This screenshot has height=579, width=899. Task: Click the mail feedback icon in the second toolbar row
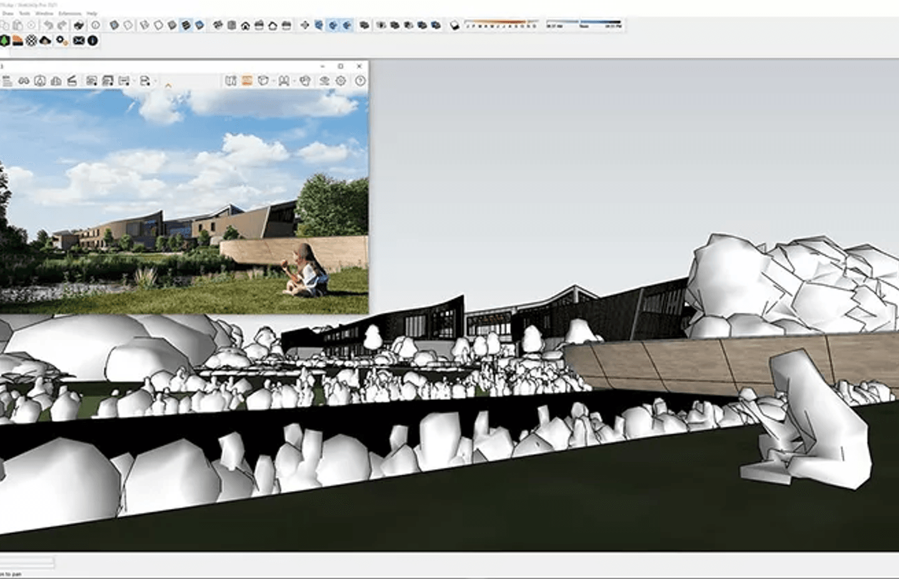(79, 41)
